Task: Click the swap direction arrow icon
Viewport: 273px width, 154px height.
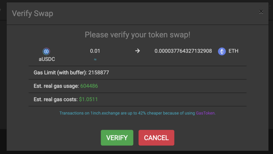Action: click(138, 51)
